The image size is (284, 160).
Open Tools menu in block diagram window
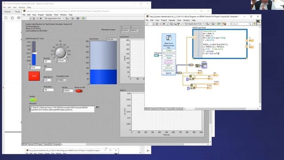(179, 20)
